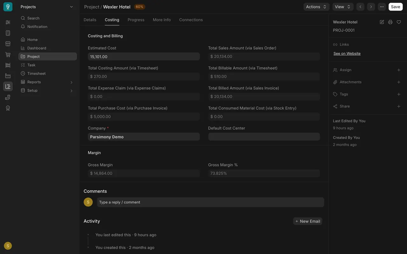407x254 pixels.
Task: Click the teal app logo icon
Action: tap(8, 7)
